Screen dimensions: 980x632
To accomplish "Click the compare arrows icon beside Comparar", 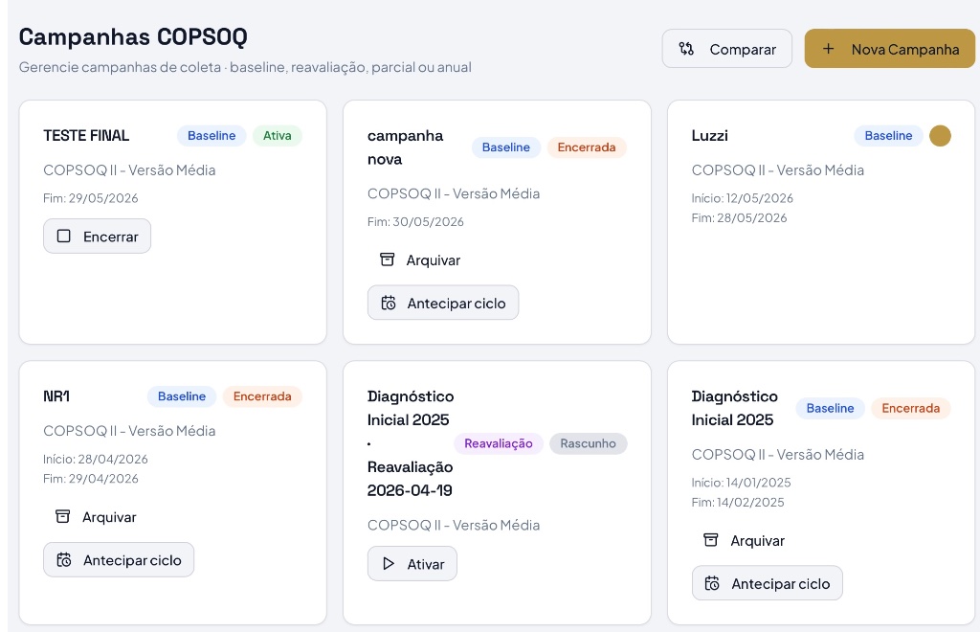I will pos(686,49).
